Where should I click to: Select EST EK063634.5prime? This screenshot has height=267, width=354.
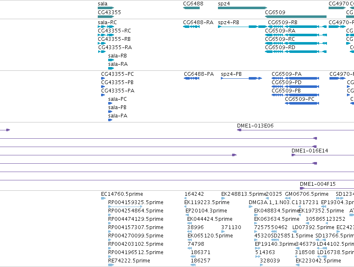tap(277, 219)
